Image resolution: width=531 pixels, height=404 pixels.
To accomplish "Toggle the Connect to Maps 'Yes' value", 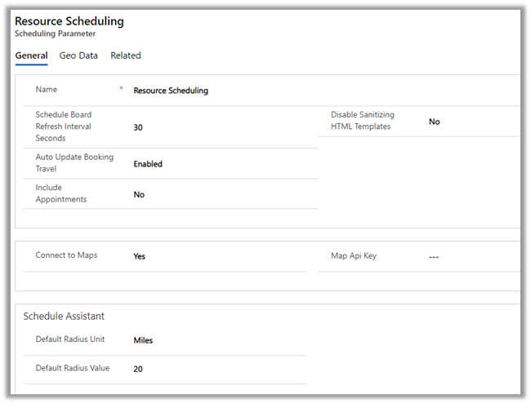I will click(140, 256).
